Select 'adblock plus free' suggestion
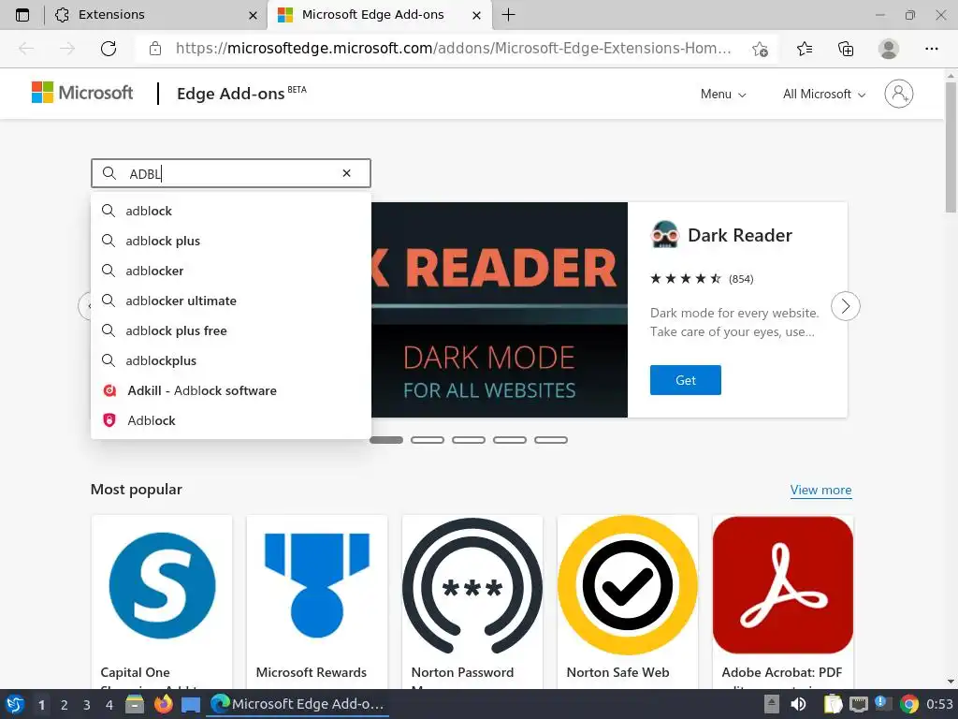The height and width of the screenshot is (719, 958). [x=231, y=330]
